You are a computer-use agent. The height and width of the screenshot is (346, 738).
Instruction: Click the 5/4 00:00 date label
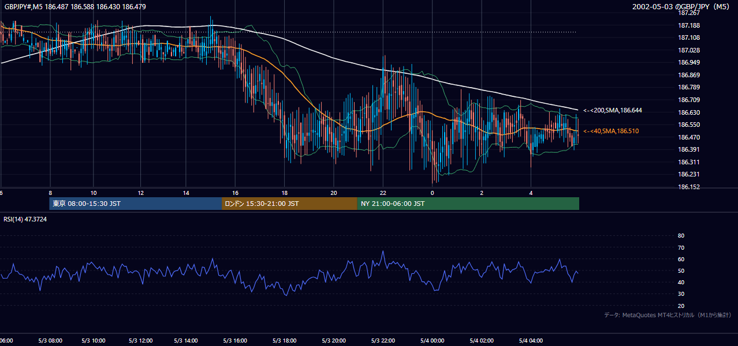coord(432,340)
